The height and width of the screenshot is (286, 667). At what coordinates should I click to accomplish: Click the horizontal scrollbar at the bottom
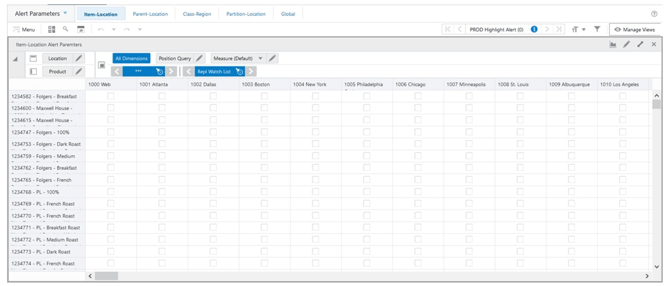pos(106,275)
